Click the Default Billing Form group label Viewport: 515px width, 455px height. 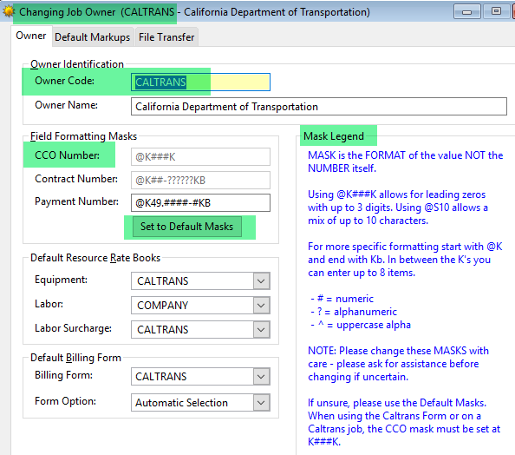[x=75, y=358]
